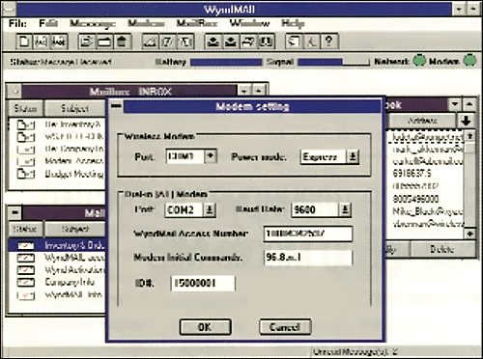Click the Cancel button

pos(285,327)
